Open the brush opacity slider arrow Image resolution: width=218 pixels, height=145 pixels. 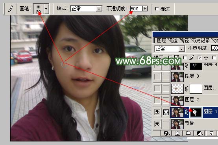pyautogui.click(x=145, y=9)
